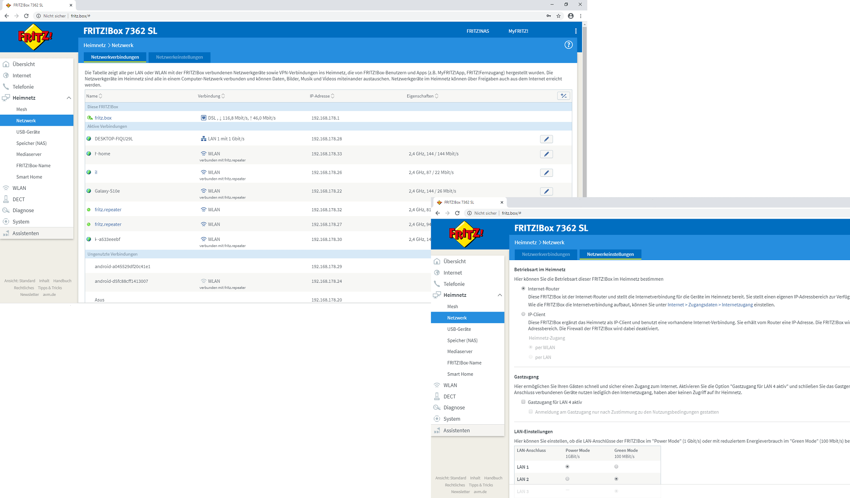Image resolution: width=850 pixels, height=498 pixels.
Task: Go back in left browser window
Action: tap(7, 16)
